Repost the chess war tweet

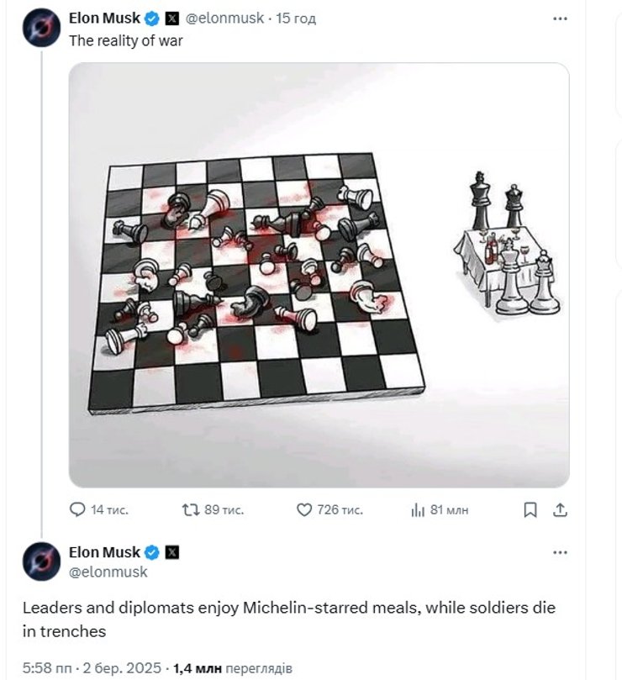click(191, 509)
